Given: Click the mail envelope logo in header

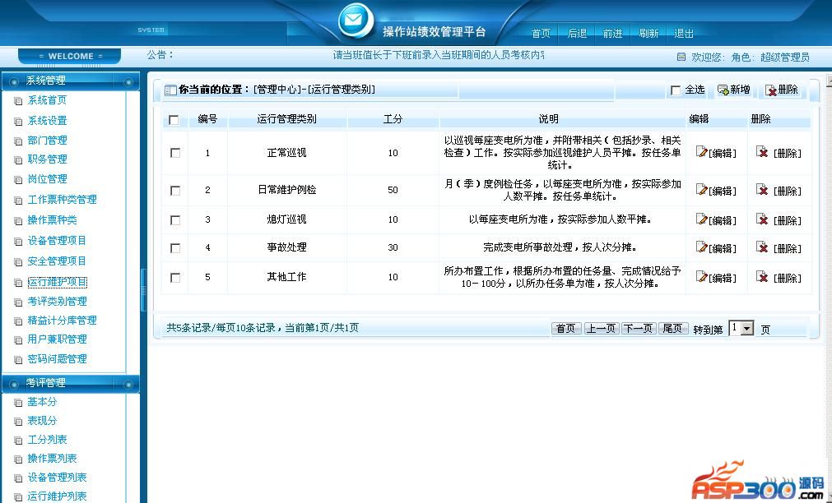Looking at the screenshot, I should 356,20.
